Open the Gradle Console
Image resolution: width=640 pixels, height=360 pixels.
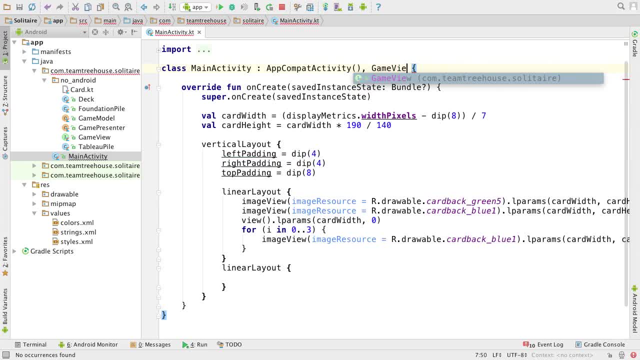600,344
